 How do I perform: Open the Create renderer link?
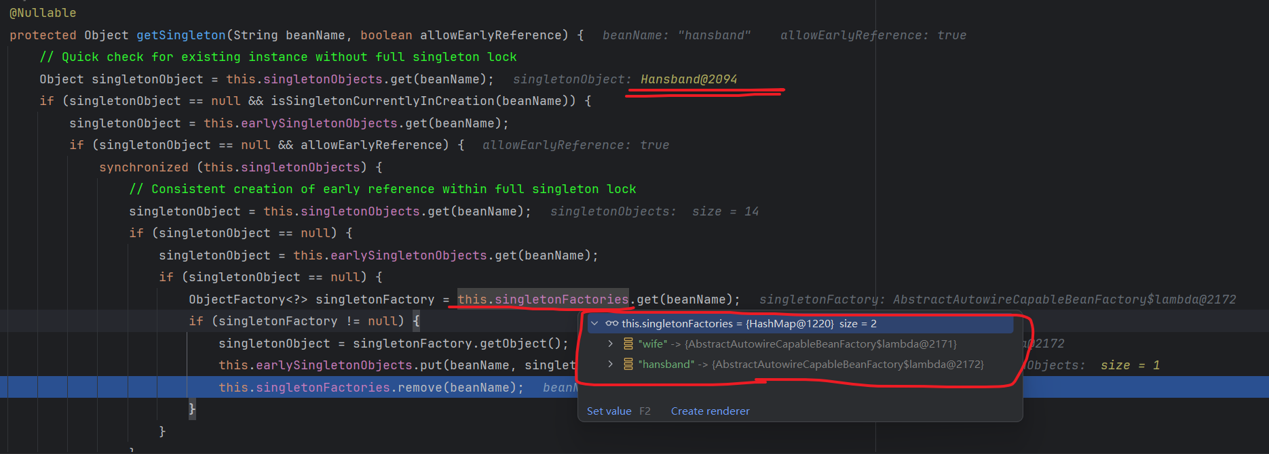tap(710, 411)
